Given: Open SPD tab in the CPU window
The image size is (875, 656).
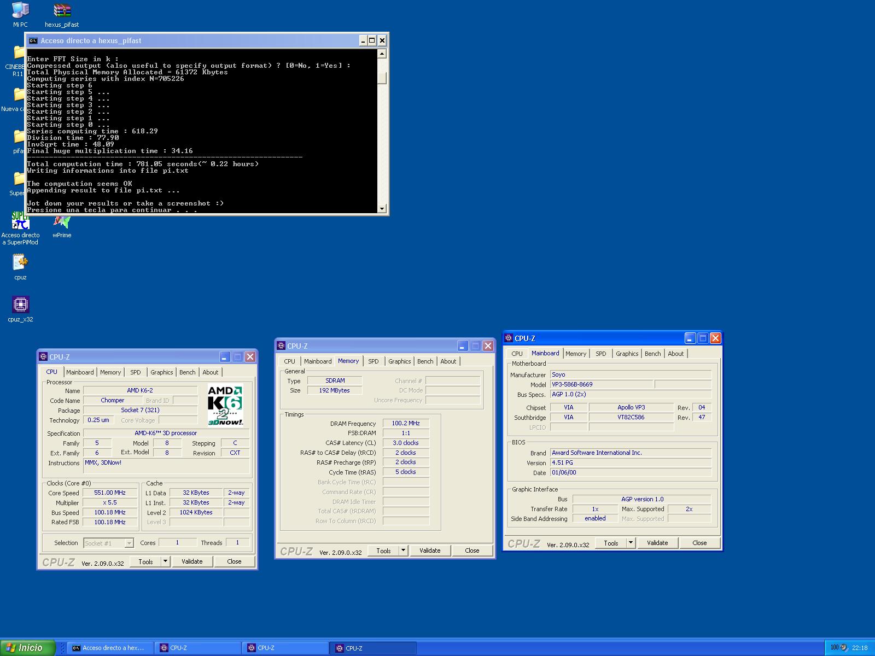Looking at the screenshot, I should click(x=136, y=372).
